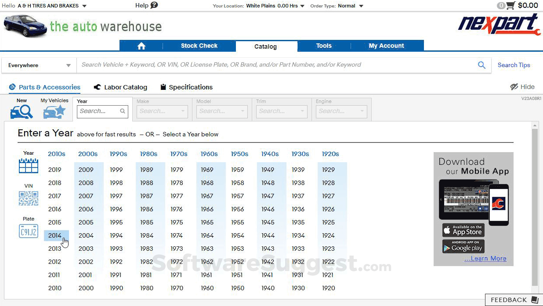Image resolution: width=543 pixels, height=306 pixels.
Task: Hide the catalog panel with Hide toggle
Action: click(522, 87)
